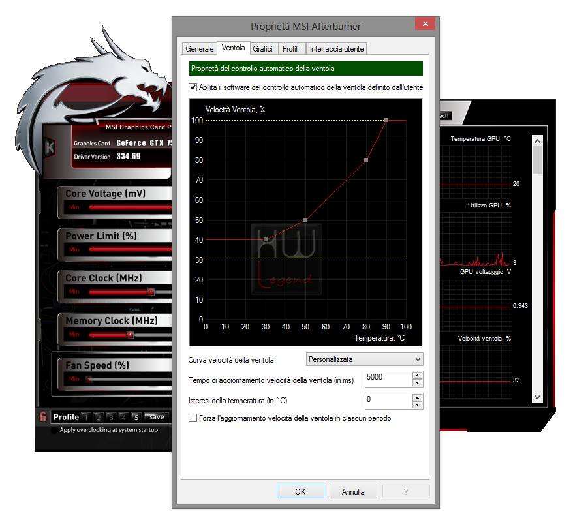Go to the Interfaccia utente tab
This screenshot has width=573, height=518.
click(337, 48)
